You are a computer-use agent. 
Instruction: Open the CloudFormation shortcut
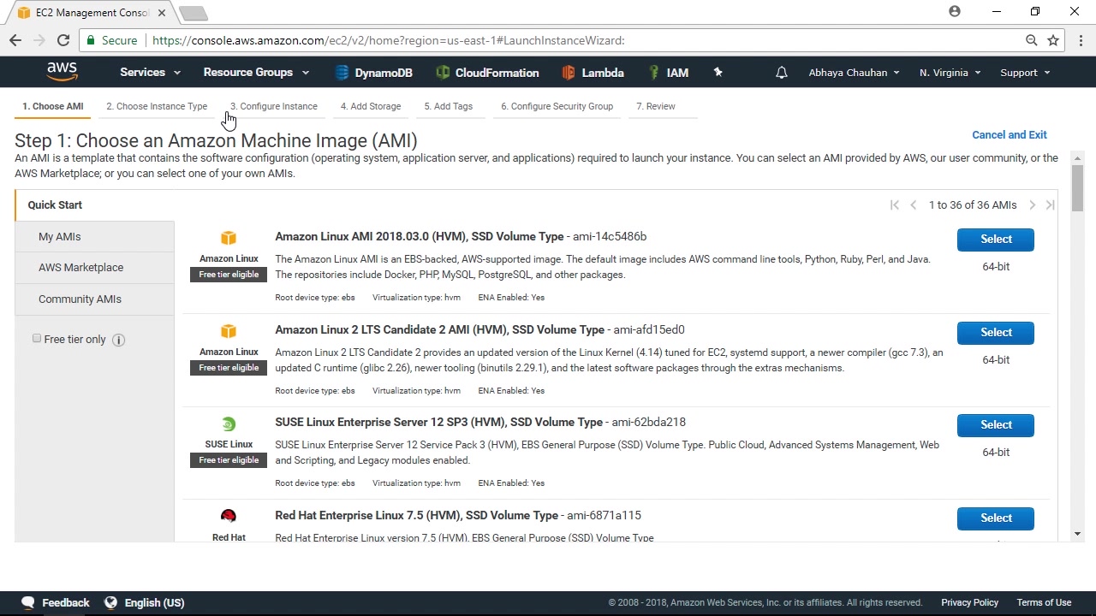pos(487,73)
